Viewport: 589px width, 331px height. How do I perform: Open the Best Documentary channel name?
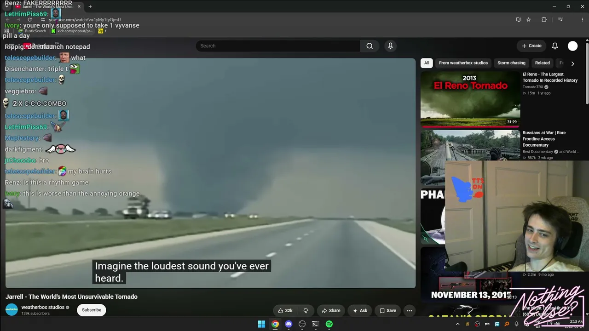(x=537, y=152)
